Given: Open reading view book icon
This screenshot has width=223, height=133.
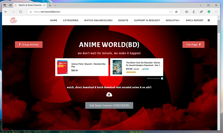Looking at the screenshot, I should click(x=171, y=12).
